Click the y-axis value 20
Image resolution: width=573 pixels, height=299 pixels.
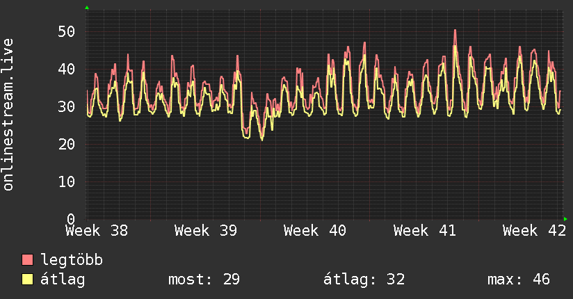[x=67, y=145]
